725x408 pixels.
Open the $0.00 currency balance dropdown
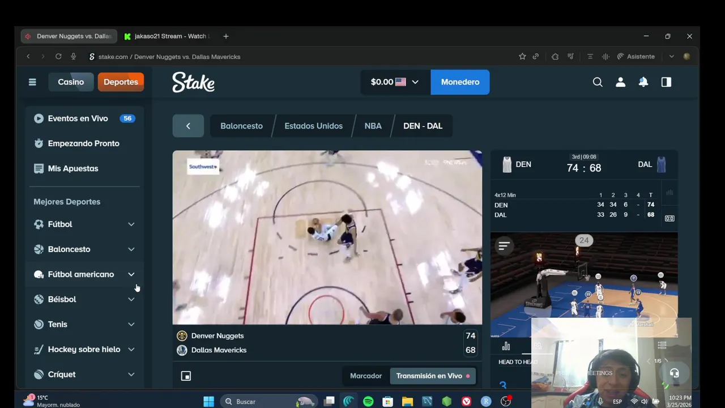[395, 82]
